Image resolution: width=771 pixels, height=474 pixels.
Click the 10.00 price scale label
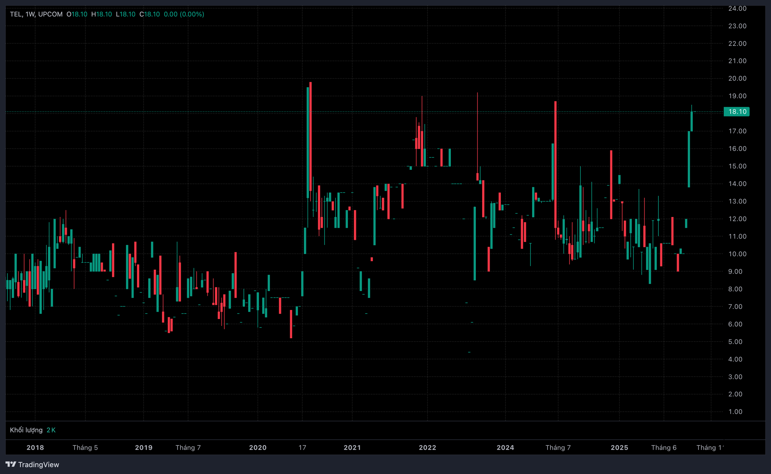737,254
